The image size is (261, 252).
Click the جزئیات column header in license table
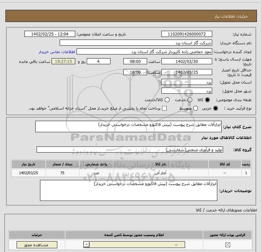click(37, 235)
